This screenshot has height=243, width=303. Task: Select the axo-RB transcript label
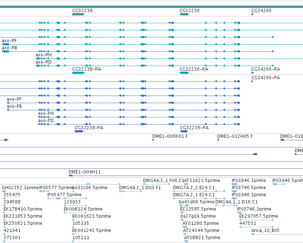(x=9, y=47)
